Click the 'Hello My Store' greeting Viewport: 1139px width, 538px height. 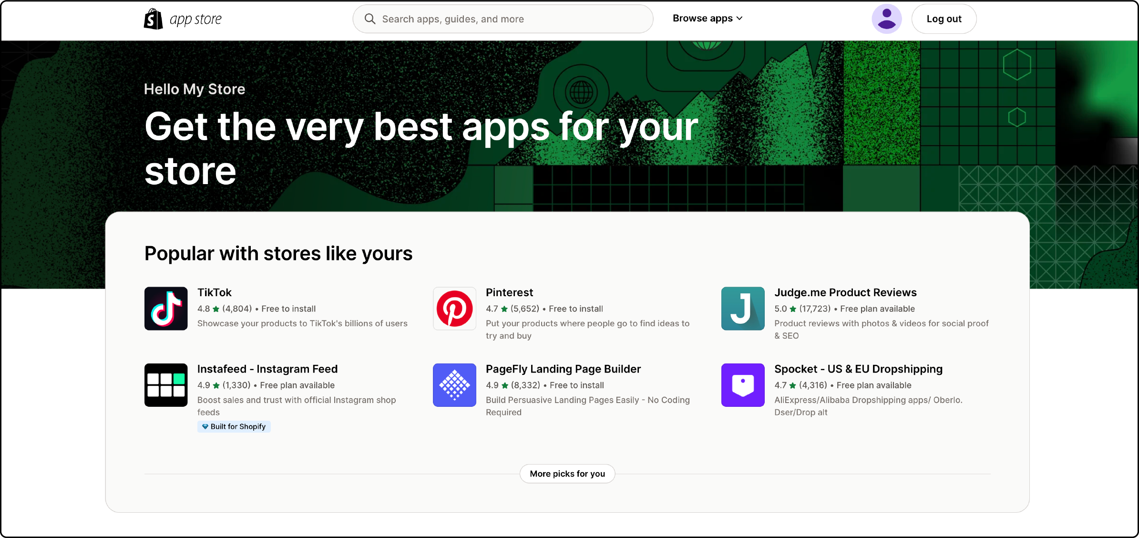coord(195,89)
